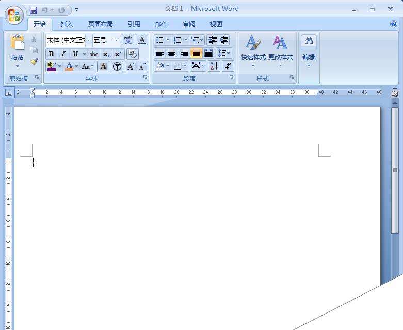Image resolution: width=403 pixels, height=330 pixels.
Task: Expand the font color palette
Action: click(x=76, y=66)
